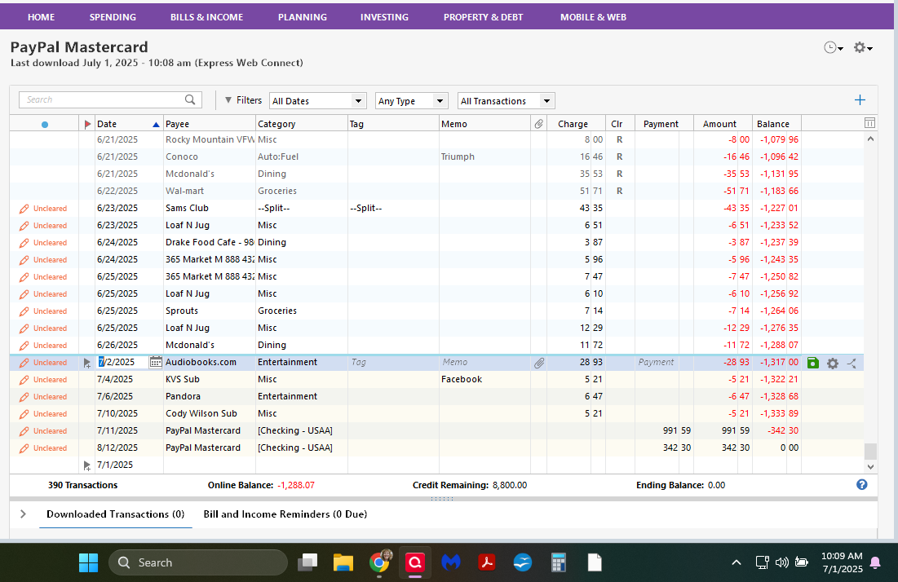Save the Audiobooks.com transaction with green disk icon
The width and height of the screenshot is (898, 582).
812,363
